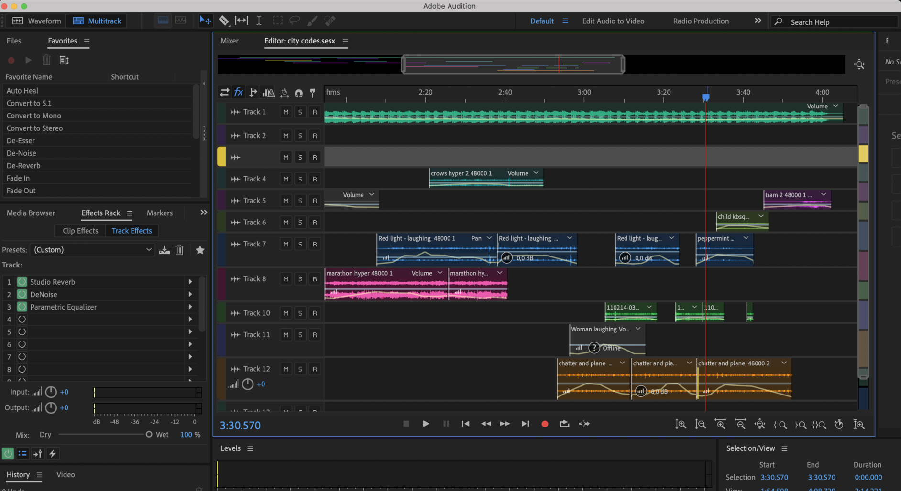
Task: Select the Razor tool in toolbar
Action: tap(223, 21)
